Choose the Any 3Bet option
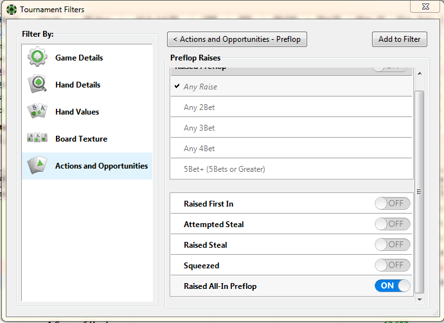The width and height of the screenshot is (444, 323). coord(199,128)
